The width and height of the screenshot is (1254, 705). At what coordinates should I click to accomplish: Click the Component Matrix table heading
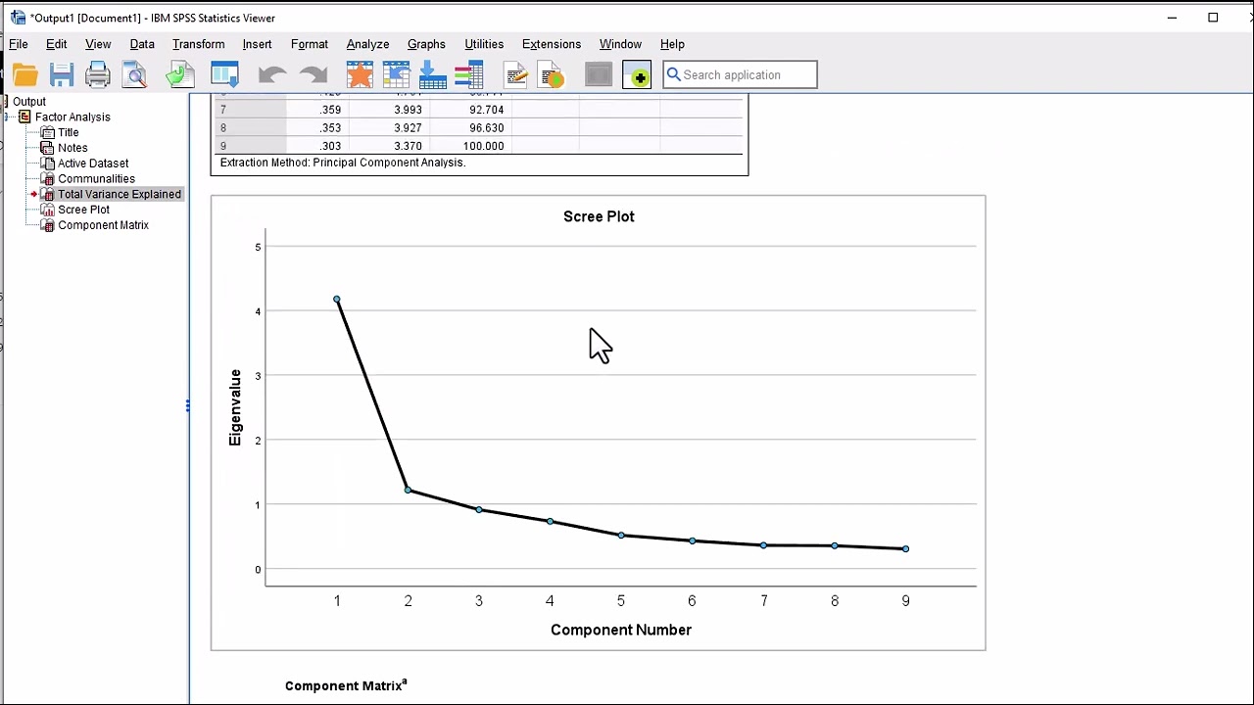coord(346,685)
